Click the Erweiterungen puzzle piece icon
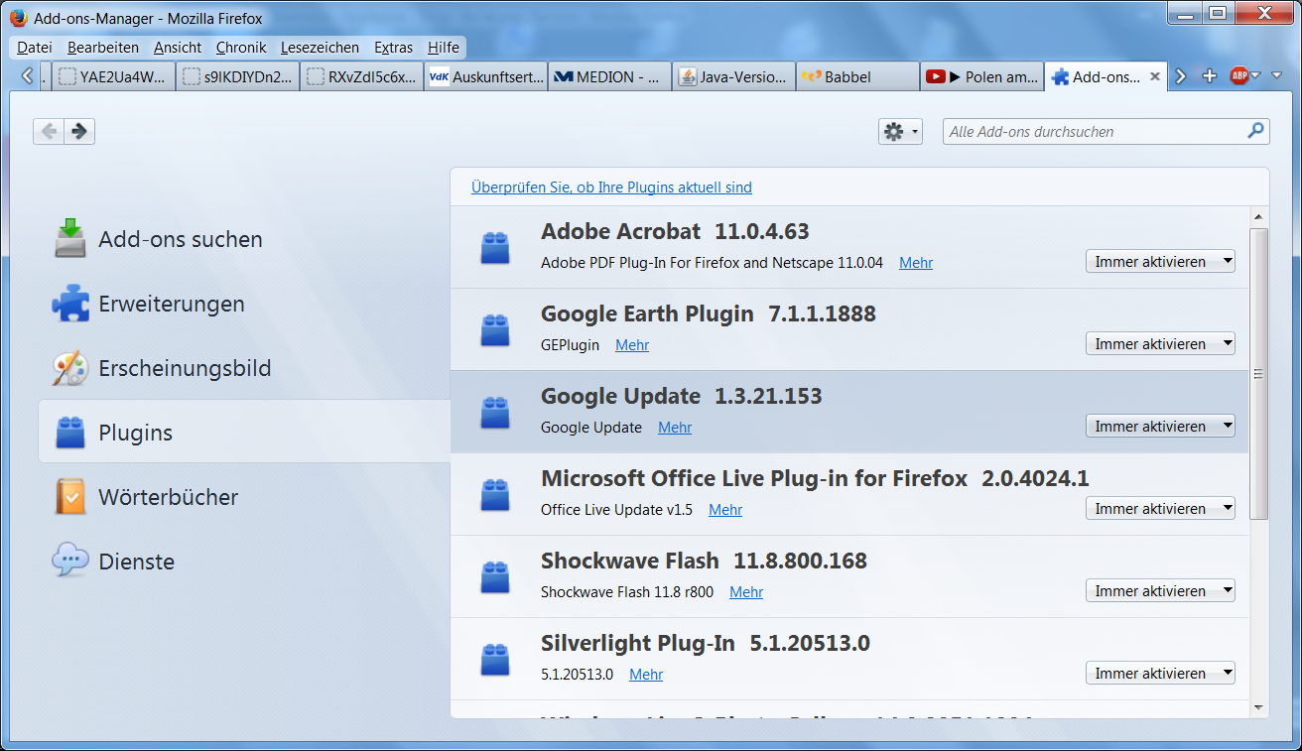The height and width of the screenshot is (751, 1302). pos(70,304)
